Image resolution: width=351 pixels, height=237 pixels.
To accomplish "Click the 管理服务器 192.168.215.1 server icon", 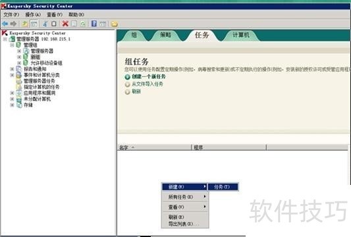I will pos(12,39).
